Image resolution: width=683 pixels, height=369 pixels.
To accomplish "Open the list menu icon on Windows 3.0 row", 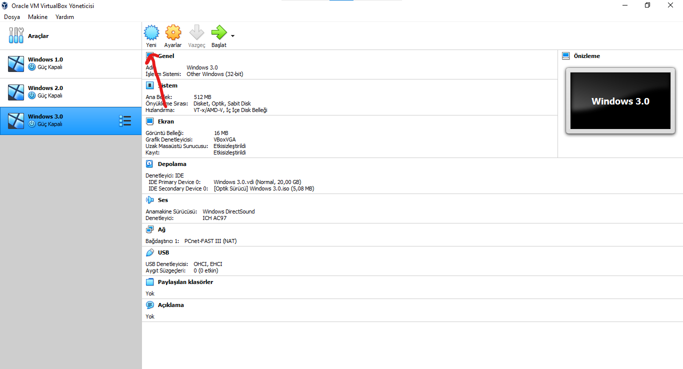I will pos(125,120).
